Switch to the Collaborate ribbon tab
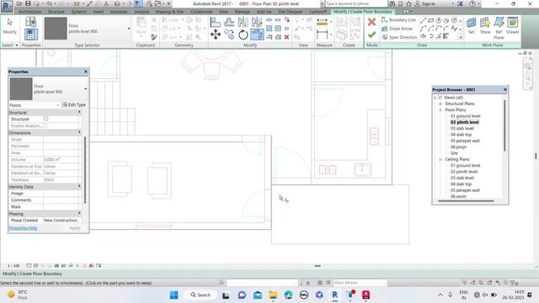 (201, 12)
